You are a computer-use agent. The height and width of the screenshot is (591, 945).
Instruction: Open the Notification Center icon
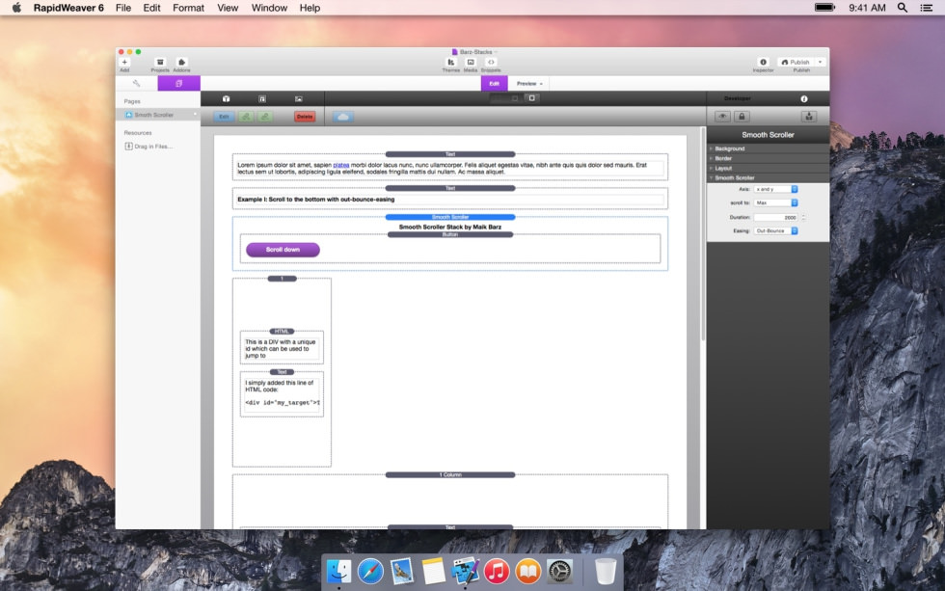click(x=927, y=7)
